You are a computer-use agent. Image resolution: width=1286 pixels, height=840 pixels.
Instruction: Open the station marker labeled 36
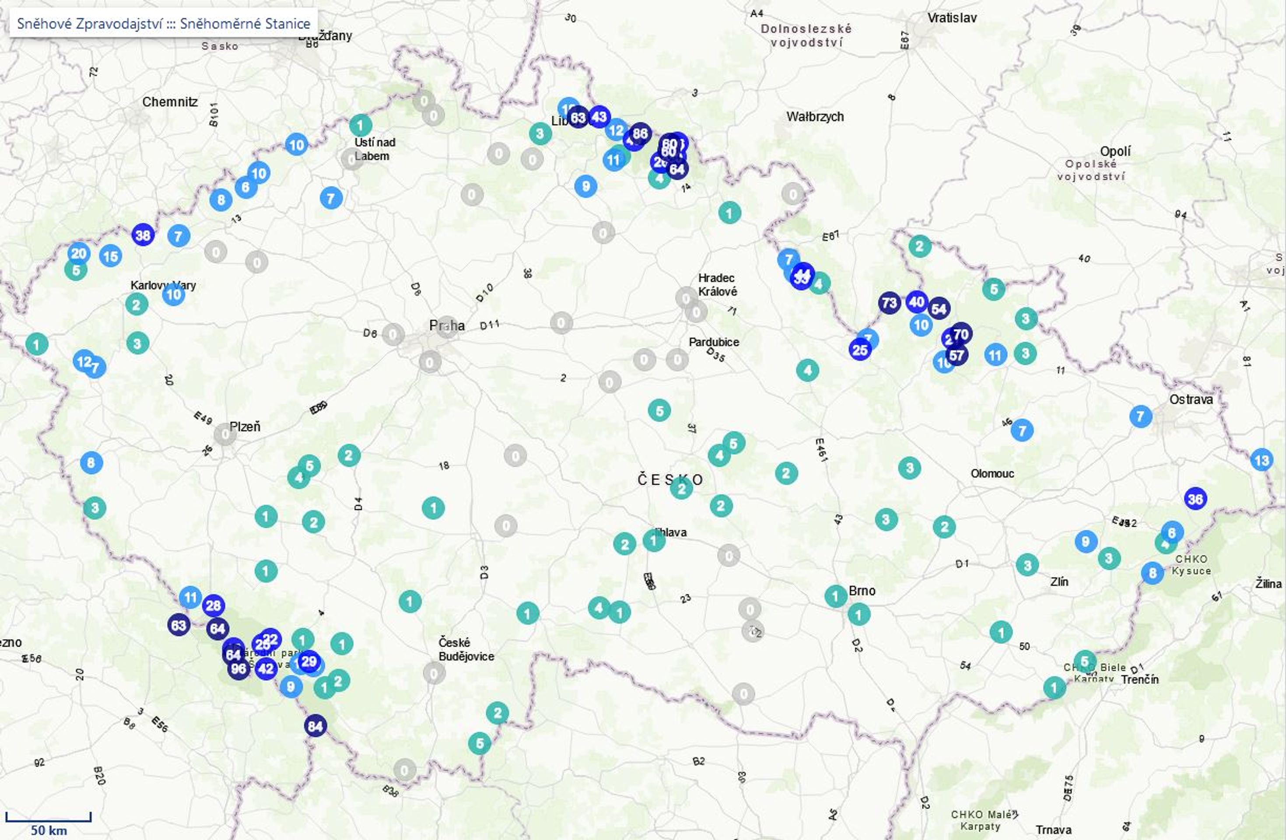coord(1195,499)
